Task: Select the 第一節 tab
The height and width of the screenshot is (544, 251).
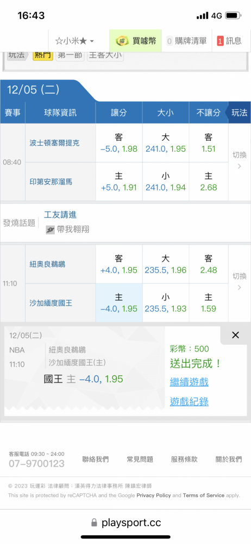Action: point(70,55)
